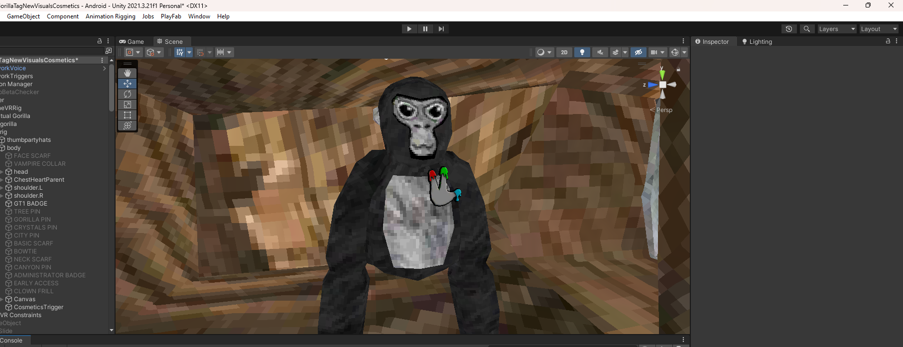Select 'head' in the Hierarchy
The height and width of the screenshot is (347, 903).
pos(21,172)
